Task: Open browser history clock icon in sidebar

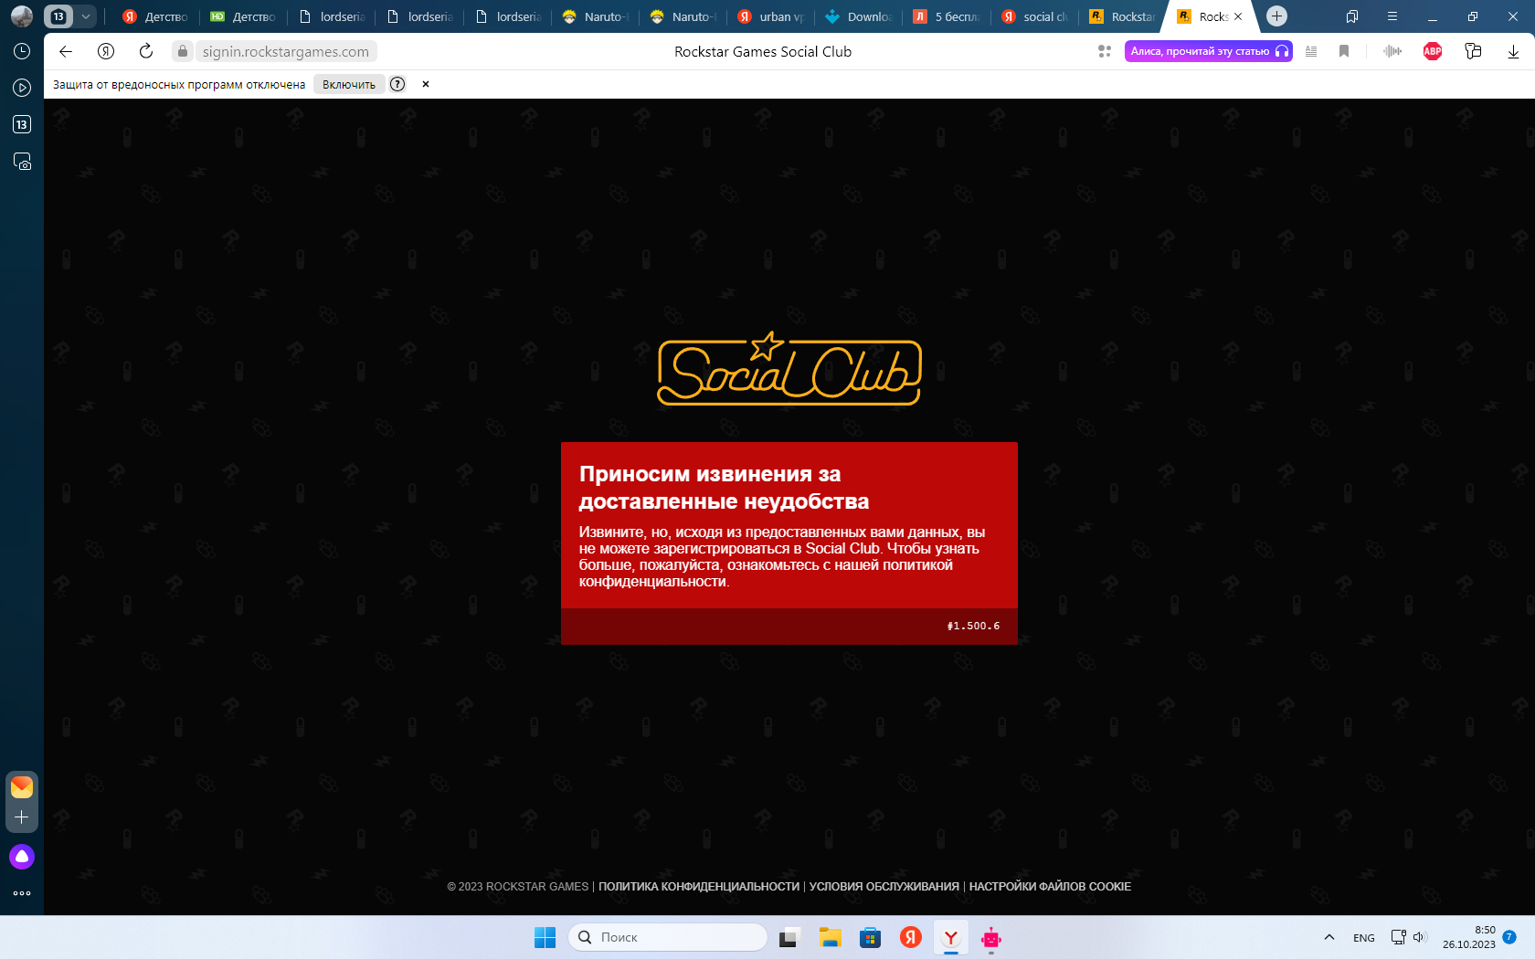Action: point(22,51)
